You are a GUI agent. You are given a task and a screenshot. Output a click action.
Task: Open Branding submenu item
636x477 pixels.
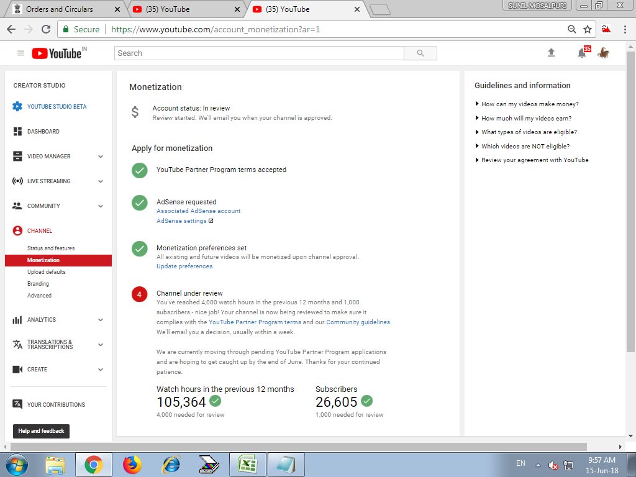click(38, 283)
